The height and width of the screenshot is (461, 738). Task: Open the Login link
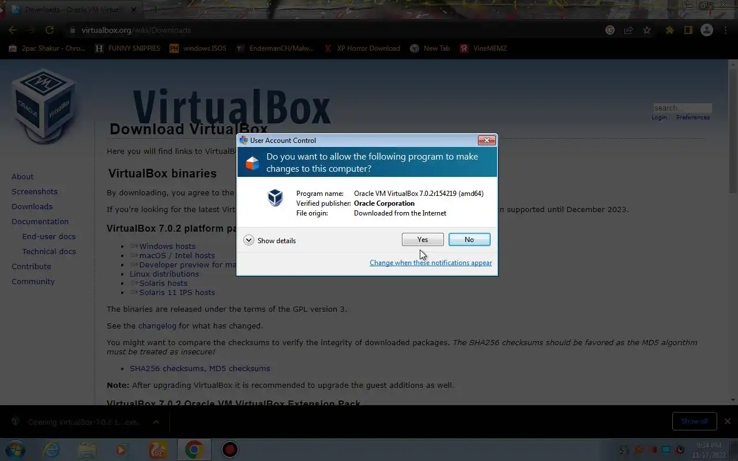tap(659, 117)
